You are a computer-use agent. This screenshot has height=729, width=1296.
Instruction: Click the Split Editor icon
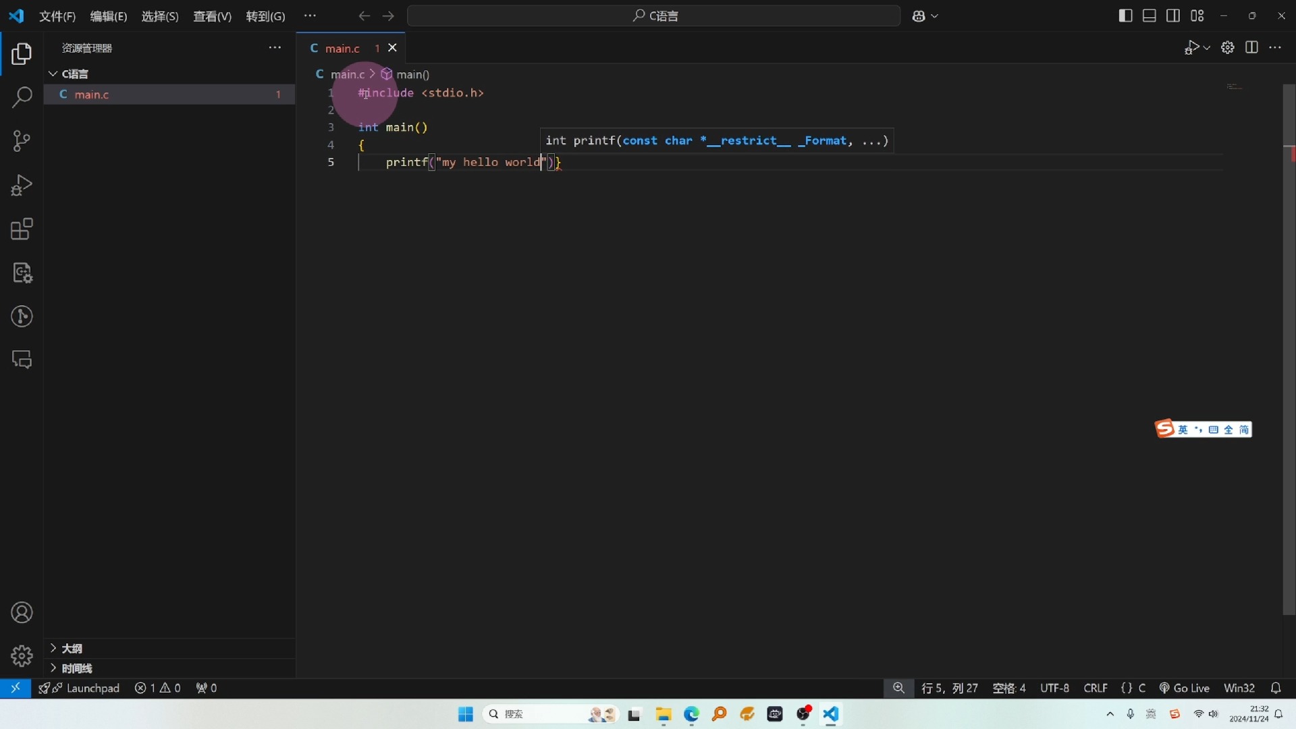pos(1252,47)
